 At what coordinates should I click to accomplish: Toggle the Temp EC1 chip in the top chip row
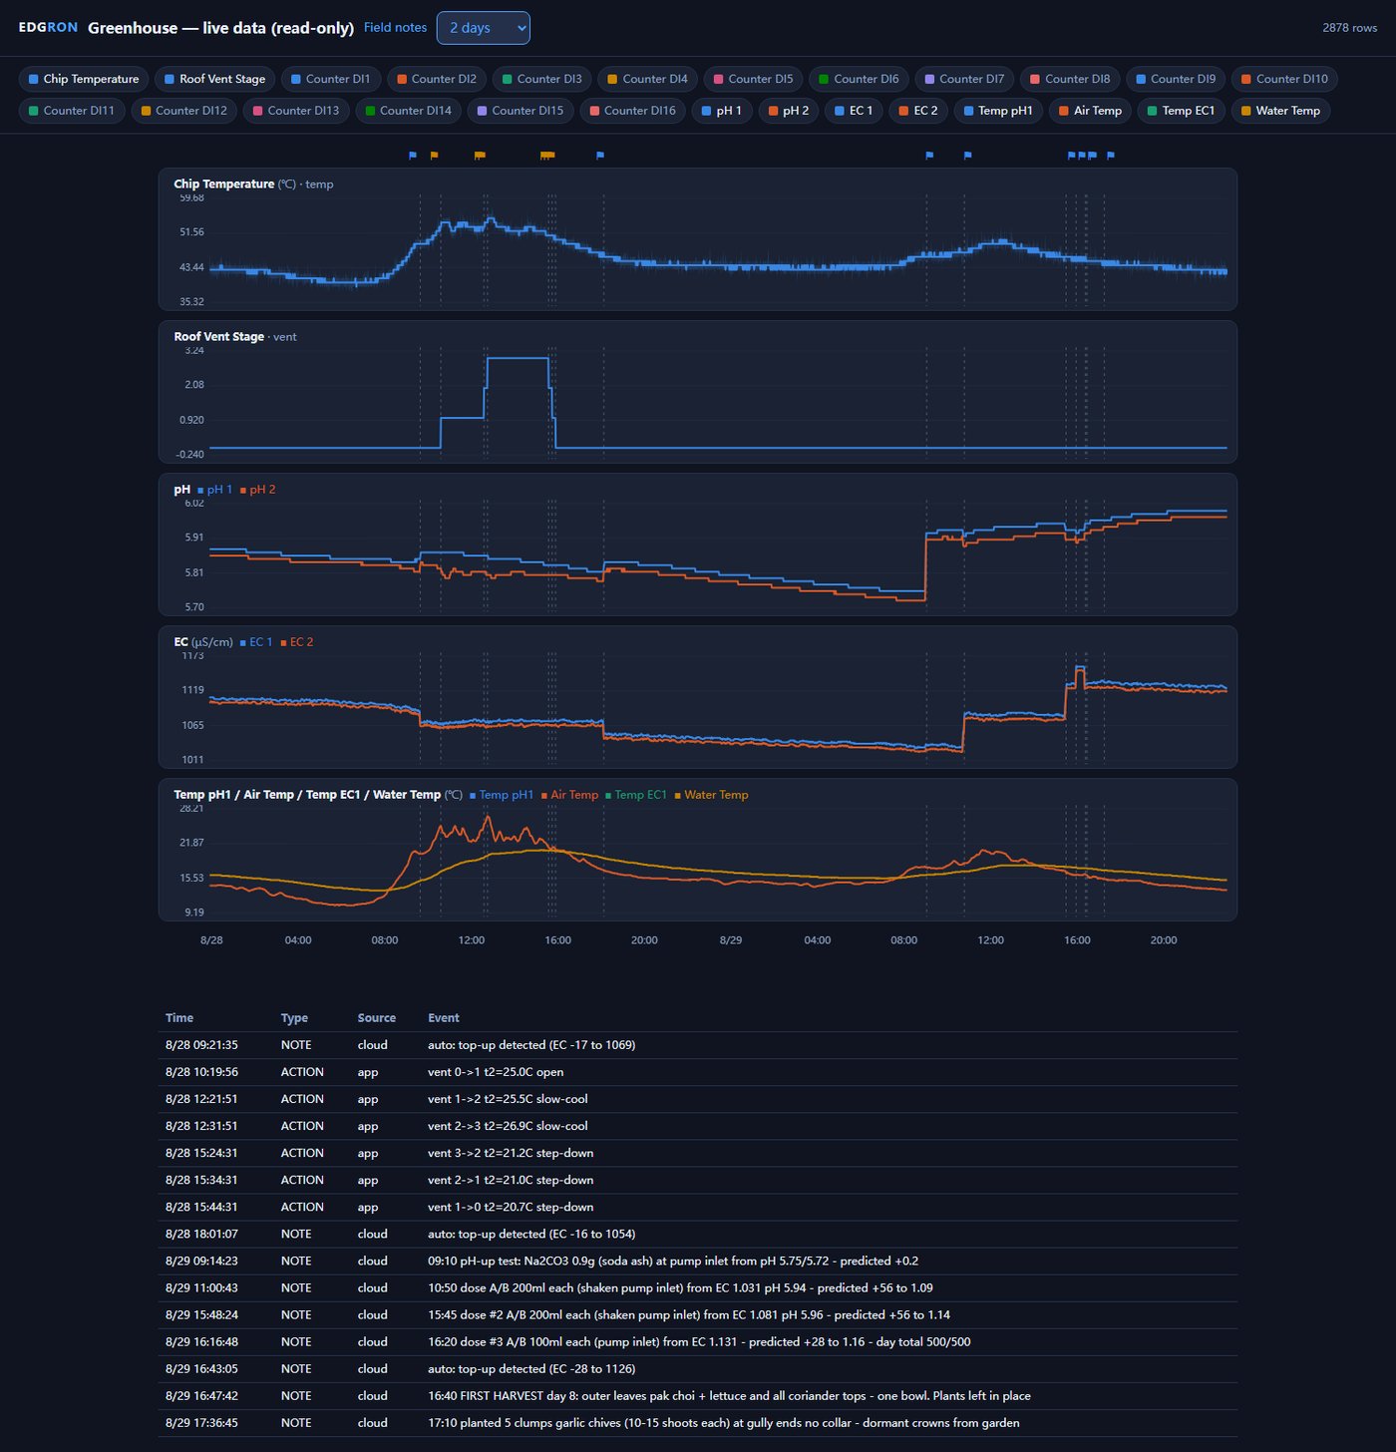pyautogui.click(x=1182, y=111)
